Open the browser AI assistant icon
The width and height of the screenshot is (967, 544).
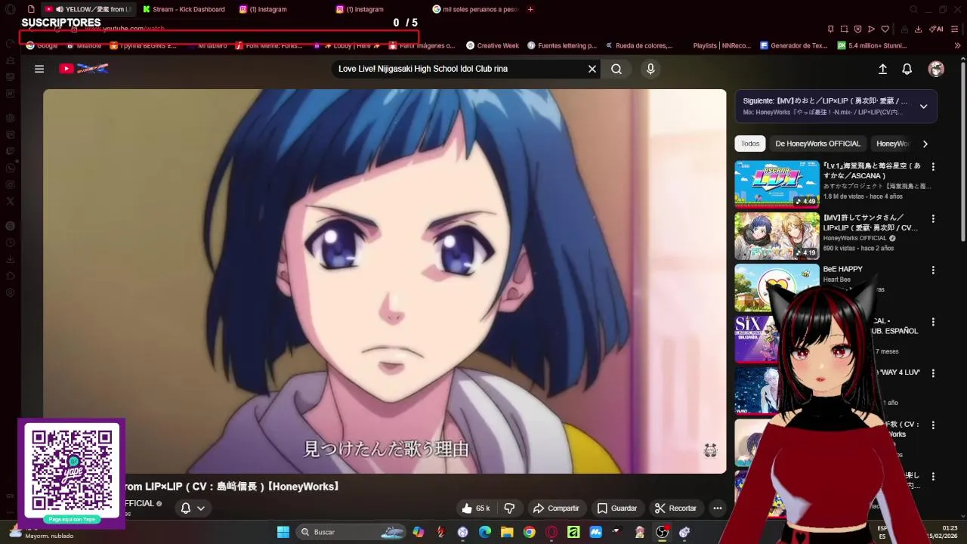coord(935,29)
